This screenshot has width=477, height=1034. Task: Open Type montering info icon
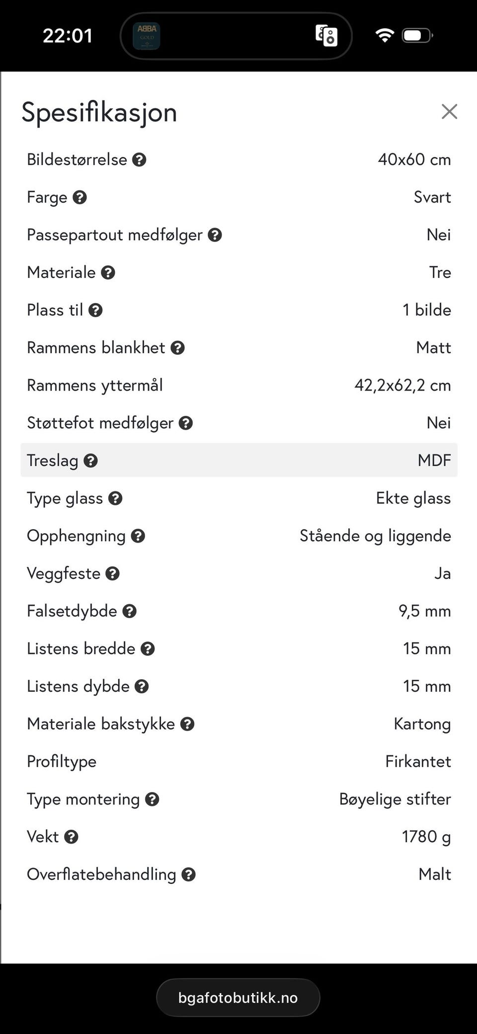coord(152,799)
